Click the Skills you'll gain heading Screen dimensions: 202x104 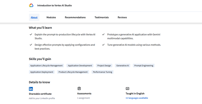click(x=40, y=59)
